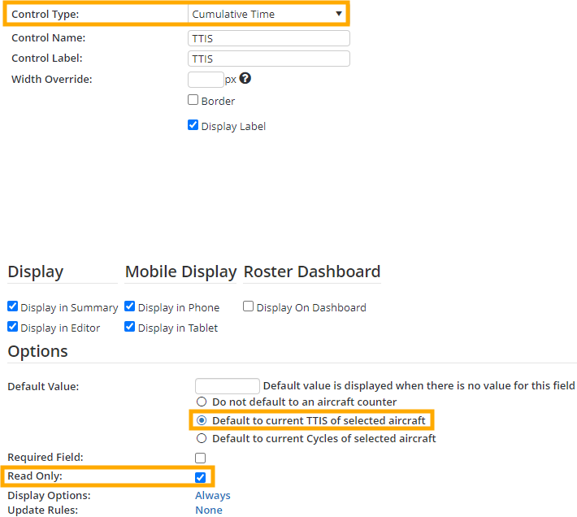Click the Control Label text field
This screenshot has height=517, width=577.
click(268, 59)
